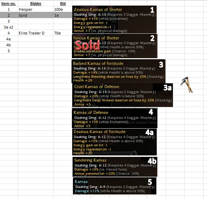
Task: Click the empty bidder cell for item 5
Action: point(36,51)
